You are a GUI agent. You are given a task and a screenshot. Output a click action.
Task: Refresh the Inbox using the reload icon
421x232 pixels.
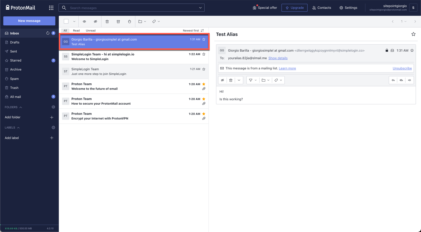[48, 33]
